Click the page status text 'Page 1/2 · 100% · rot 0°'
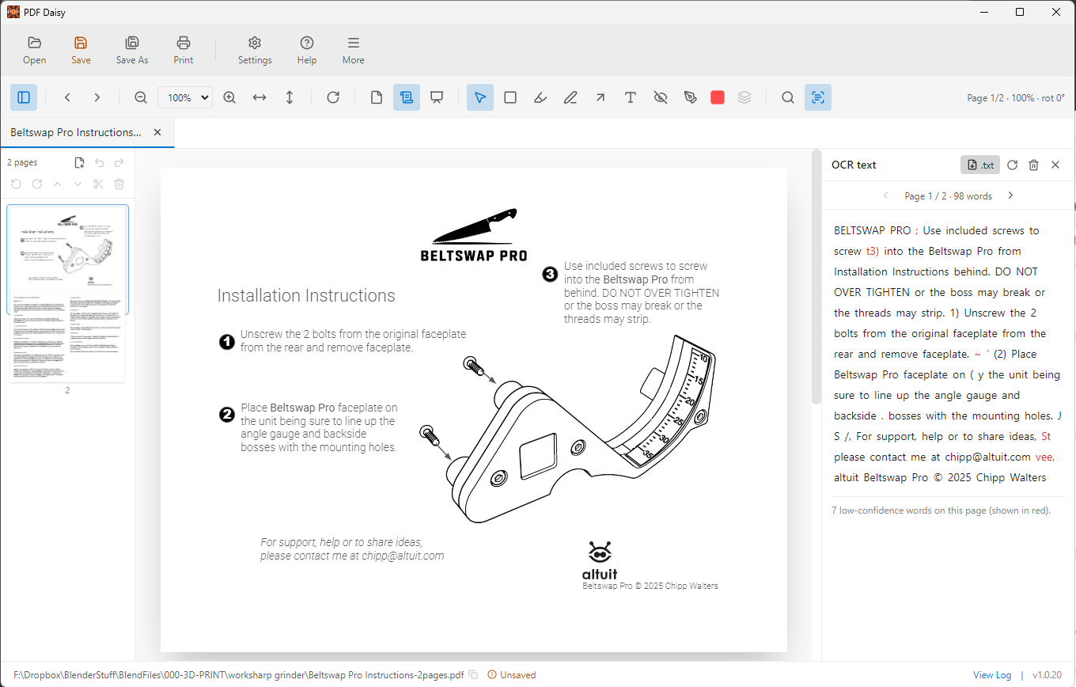This screenshot has width=1076, height=687. [x=1016, y=98]
